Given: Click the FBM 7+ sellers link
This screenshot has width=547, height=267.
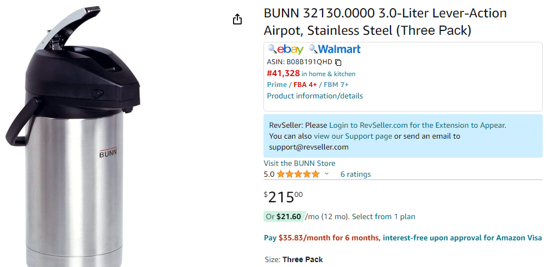Looking at the screenshot, I should [x=336, y=85].
